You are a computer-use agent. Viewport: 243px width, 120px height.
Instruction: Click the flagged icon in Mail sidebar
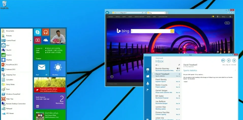pyautogui.click(x=148, y=90)
